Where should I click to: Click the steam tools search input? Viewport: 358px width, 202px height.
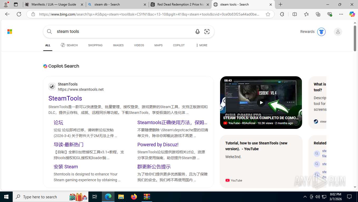pos(124,32)
